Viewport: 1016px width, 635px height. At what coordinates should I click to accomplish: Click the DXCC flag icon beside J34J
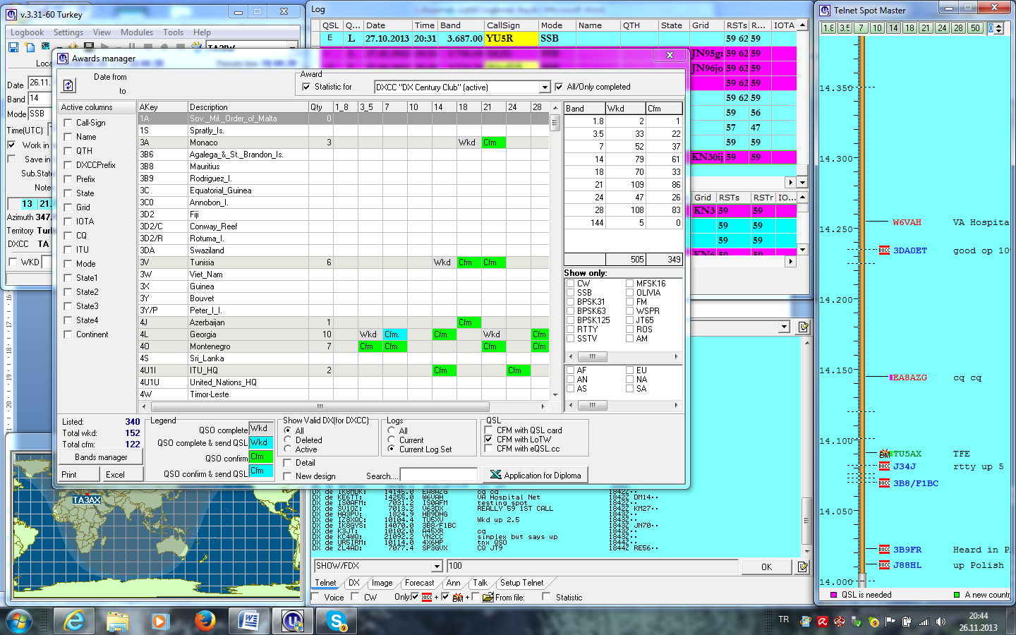point(884,466)
